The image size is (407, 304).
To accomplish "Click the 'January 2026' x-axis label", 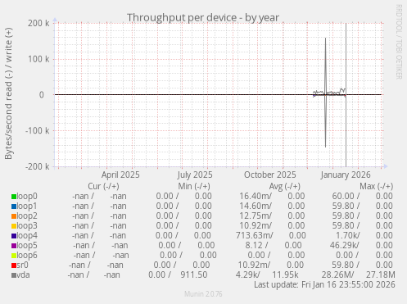I will [346, 175].
